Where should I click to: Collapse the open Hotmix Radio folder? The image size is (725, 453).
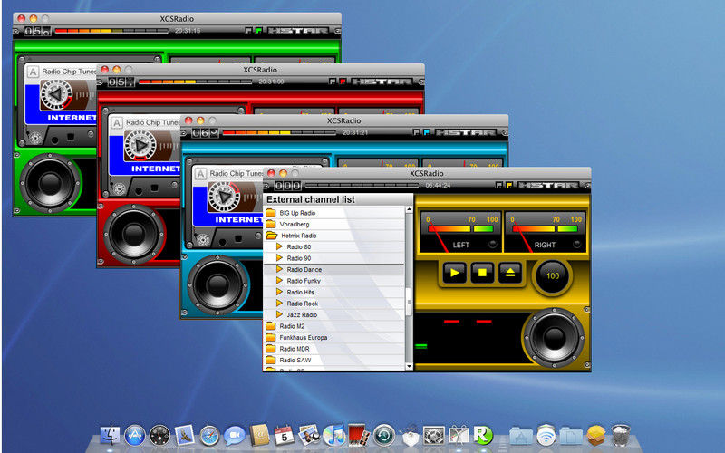pyautogui.click(x=271, y=236)
